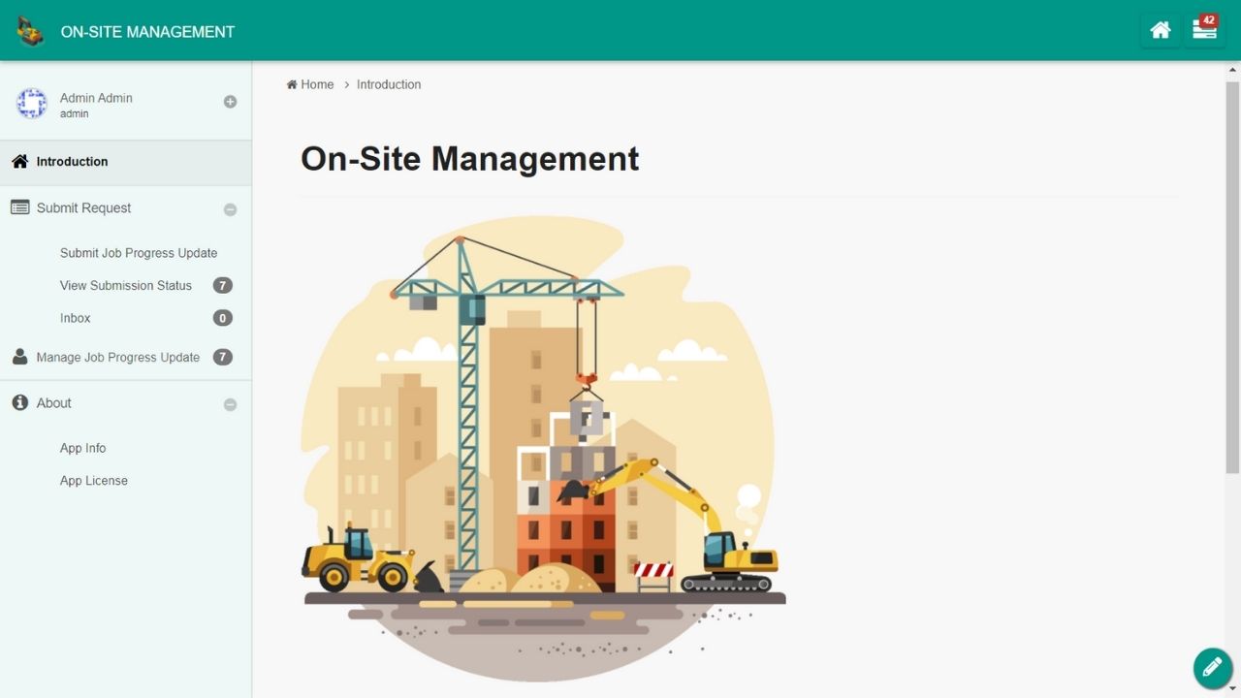Click the vertical page scrollbar
Image resolution: width=1241 pixels, height=698 pixels.
(1232, 281)
